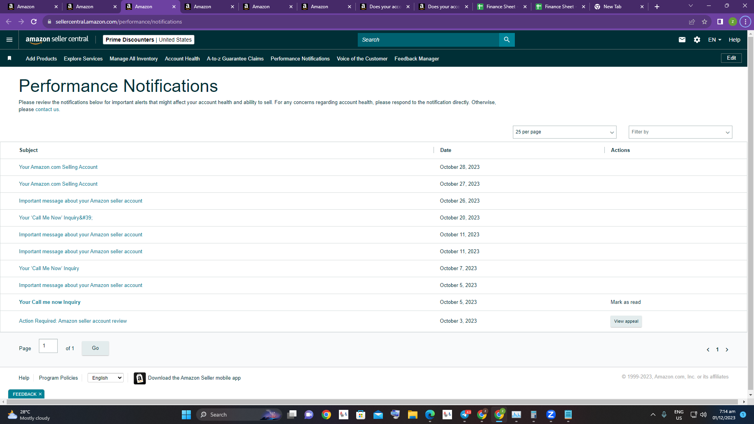Click the Edit button in the nav bar
The image size is (754, 424).
pos(731,58)
